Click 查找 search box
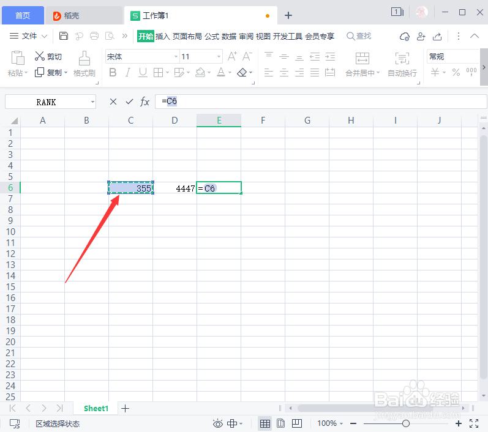 point(359,36)
